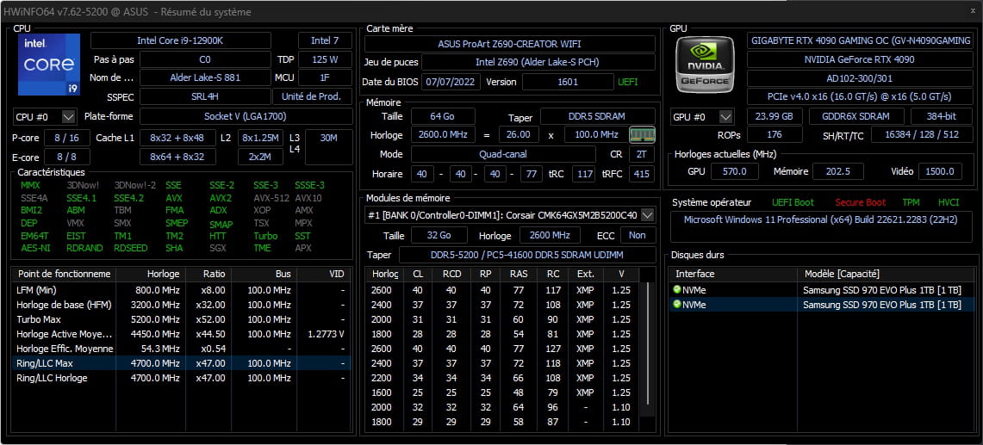This screenshot has height=445, width=983.
Task: Click the TPM label
Action: pos(911,202)
